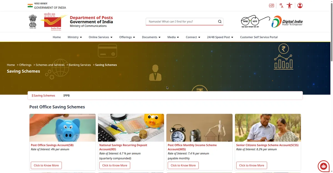The height and width of the screenshot is (173, 333).
Task: Expand the Offerings dropdown
Action: pos(127,37)
